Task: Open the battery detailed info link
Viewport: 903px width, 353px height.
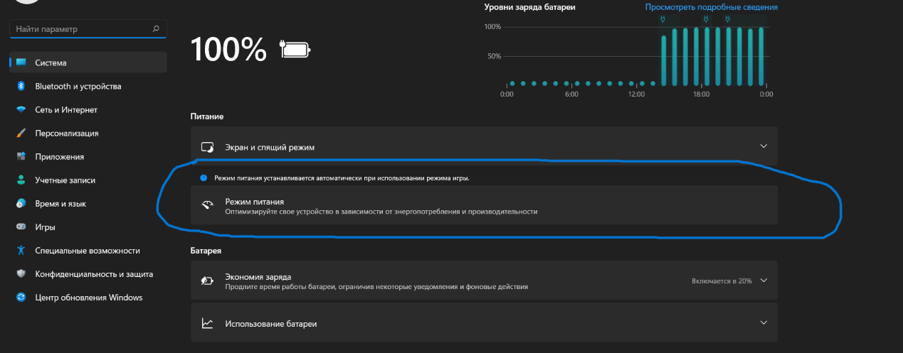Action: point(711,7)
